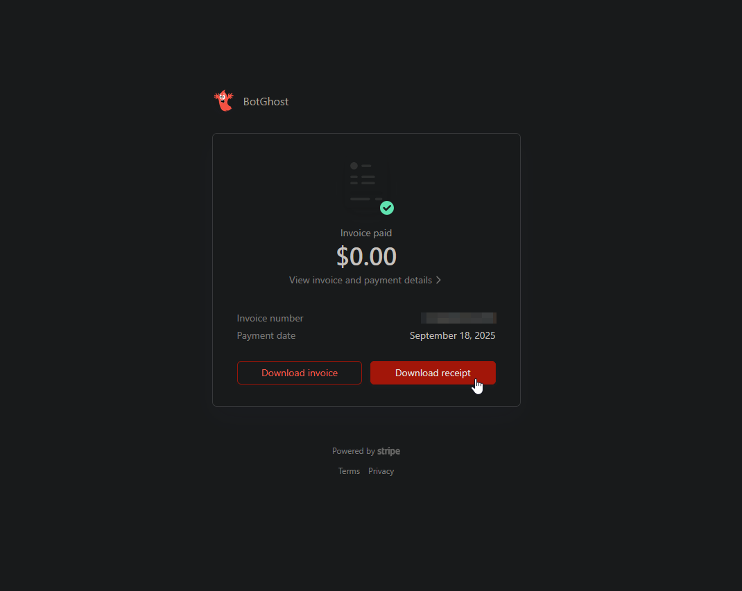Click the BotGhost merchant name text
Screen dimensions: 742x591
click(266, 102)
